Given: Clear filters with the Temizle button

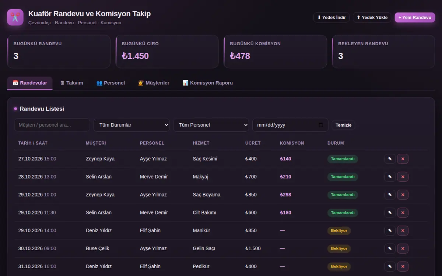Looking at the screenshot, I should pyautogui.click(x=343, y=125).
